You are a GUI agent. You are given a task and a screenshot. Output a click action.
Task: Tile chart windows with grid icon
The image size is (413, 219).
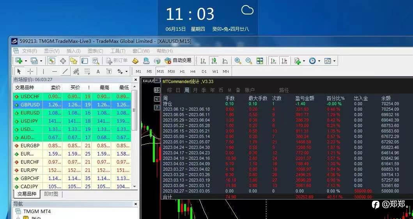pyautogui.click(x=260, y=61)
